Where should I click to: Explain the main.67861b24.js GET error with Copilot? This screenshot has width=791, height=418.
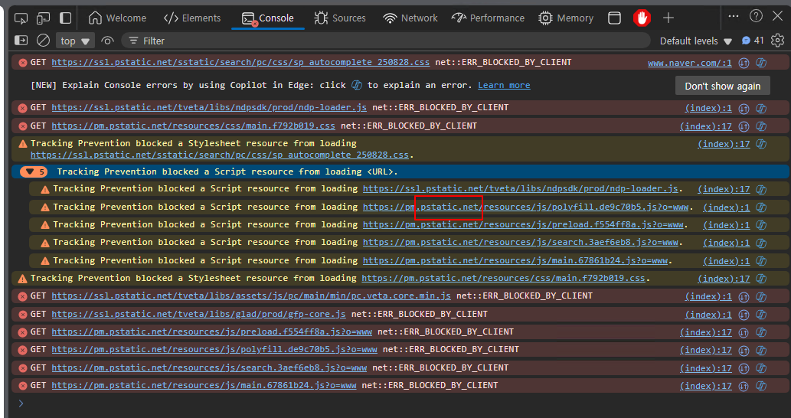click(x=761, y=386)
